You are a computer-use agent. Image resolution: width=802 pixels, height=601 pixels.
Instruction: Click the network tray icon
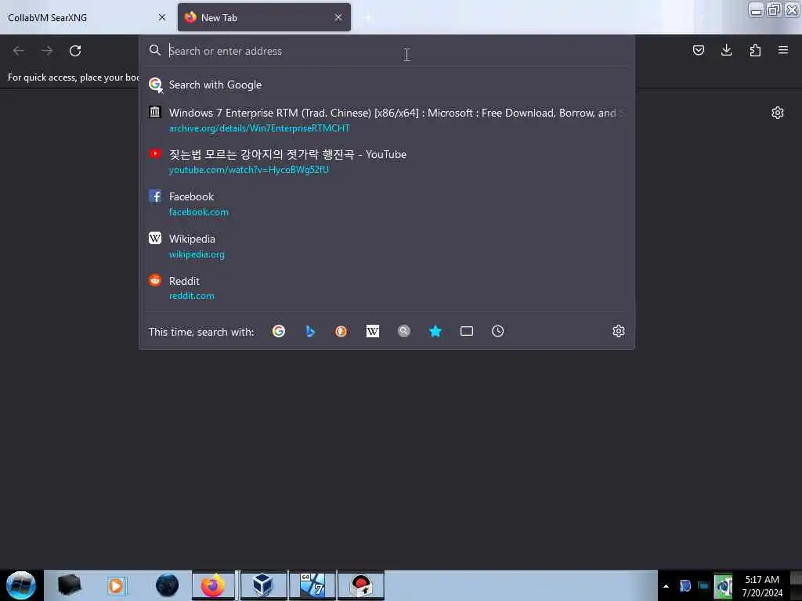click(704, 585)
